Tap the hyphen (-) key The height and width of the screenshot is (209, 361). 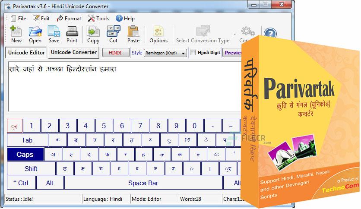click(x=213, y=126)
